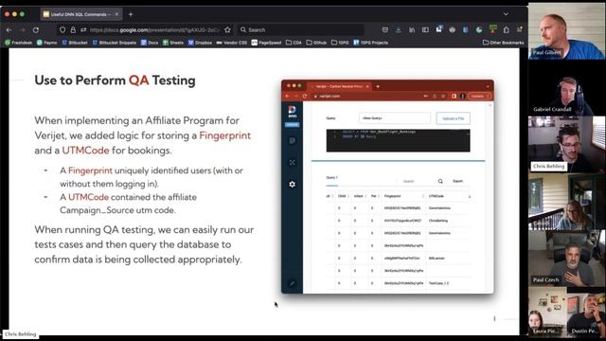The image size is (606, 341).
Task: Select Paul Gilbert's video tile
Action: pos(566,31)
